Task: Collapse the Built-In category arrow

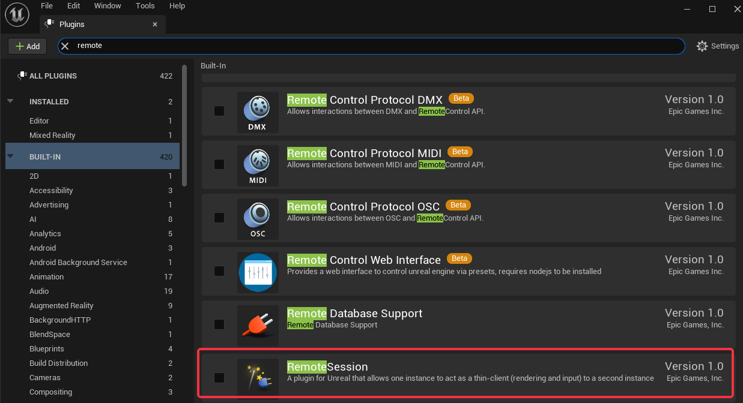Action: [10, 156]
